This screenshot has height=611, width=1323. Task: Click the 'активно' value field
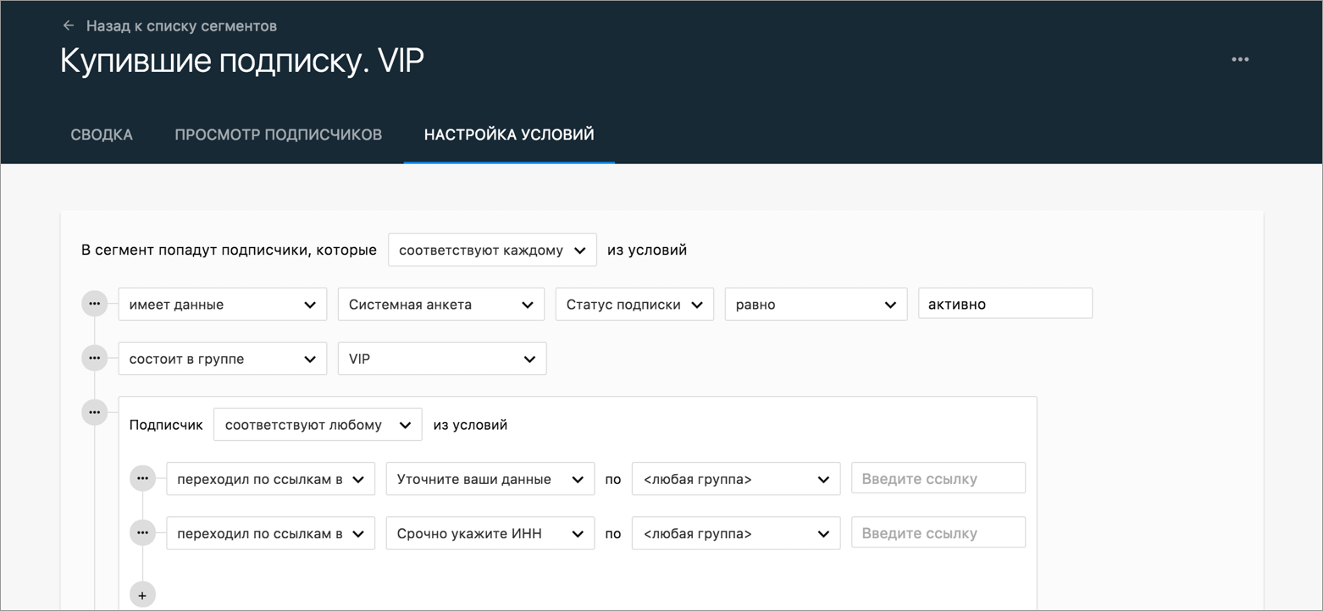point(1005,303)
